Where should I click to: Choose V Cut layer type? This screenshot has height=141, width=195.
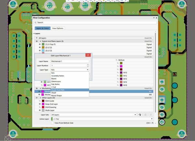(70, 87)
